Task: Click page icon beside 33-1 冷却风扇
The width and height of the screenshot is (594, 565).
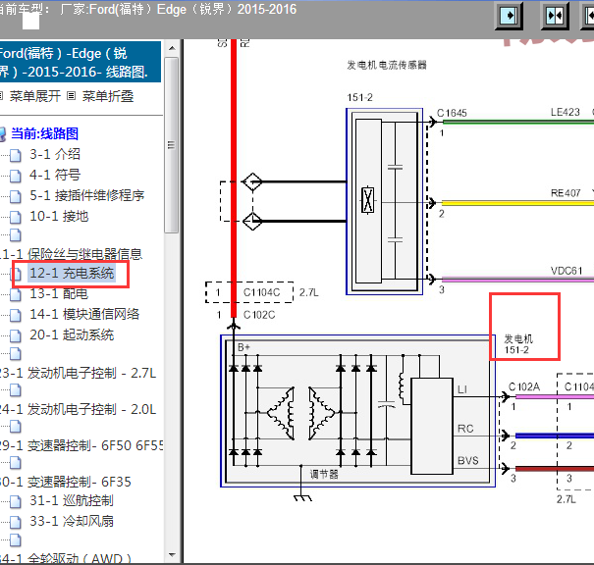Action: (x=15, y=522)
